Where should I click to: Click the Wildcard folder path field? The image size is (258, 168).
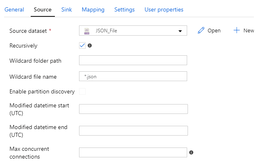click(x=133, y=60)
